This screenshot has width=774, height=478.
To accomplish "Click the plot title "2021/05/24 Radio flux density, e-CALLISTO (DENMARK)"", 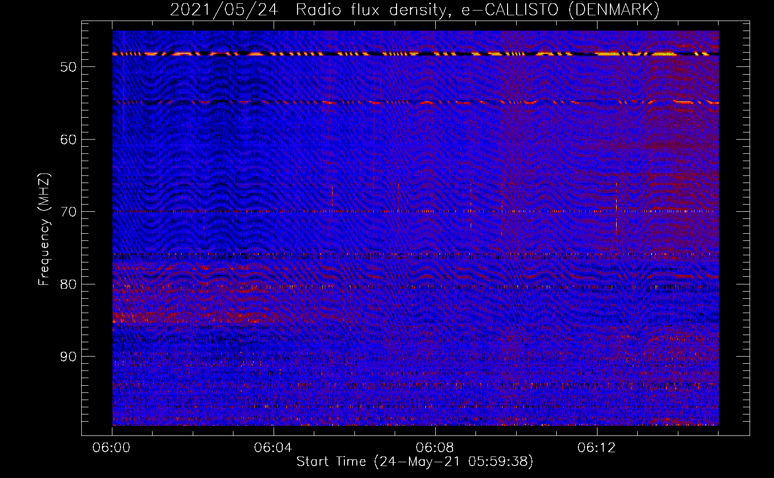I will pyautogui.click(x=415, y=10).
